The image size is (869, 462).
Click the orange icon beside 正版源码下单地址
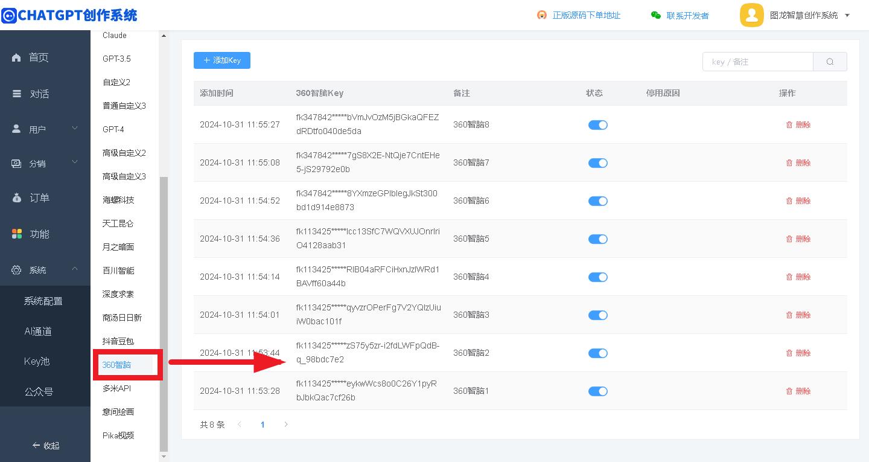(542, 15)
